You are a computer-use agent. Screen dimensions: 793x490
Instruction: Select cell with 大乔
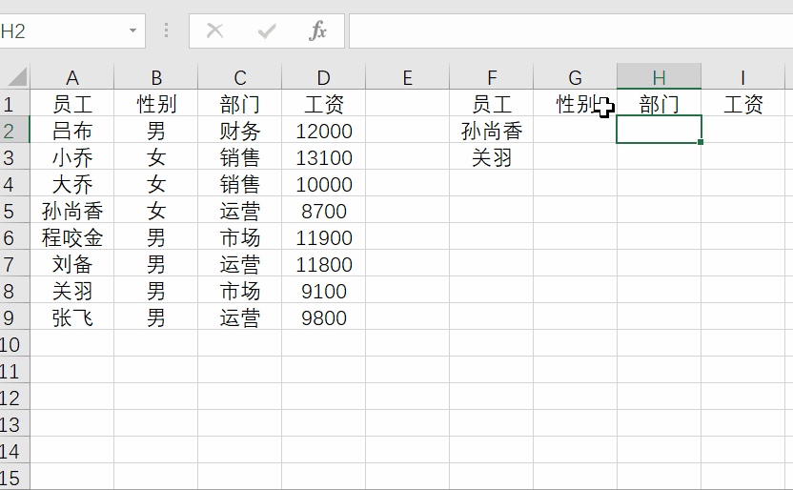71,185
